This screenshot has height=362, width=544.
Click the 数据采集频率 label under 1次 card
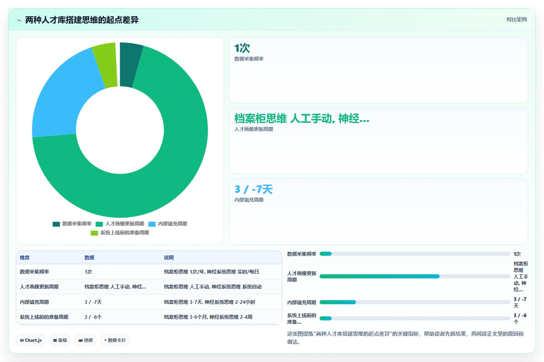(249, 59)
